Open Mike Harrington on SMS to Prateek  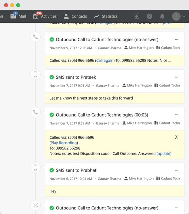click(137, 85)
